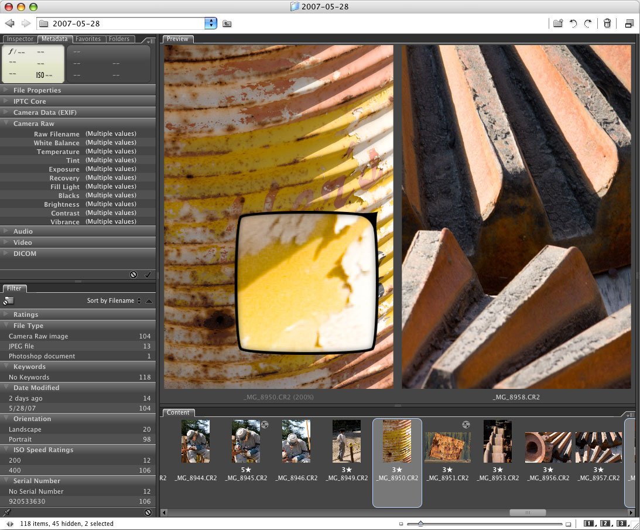Select the _MG_8951.CR2 thumbnail

[447, 448]
